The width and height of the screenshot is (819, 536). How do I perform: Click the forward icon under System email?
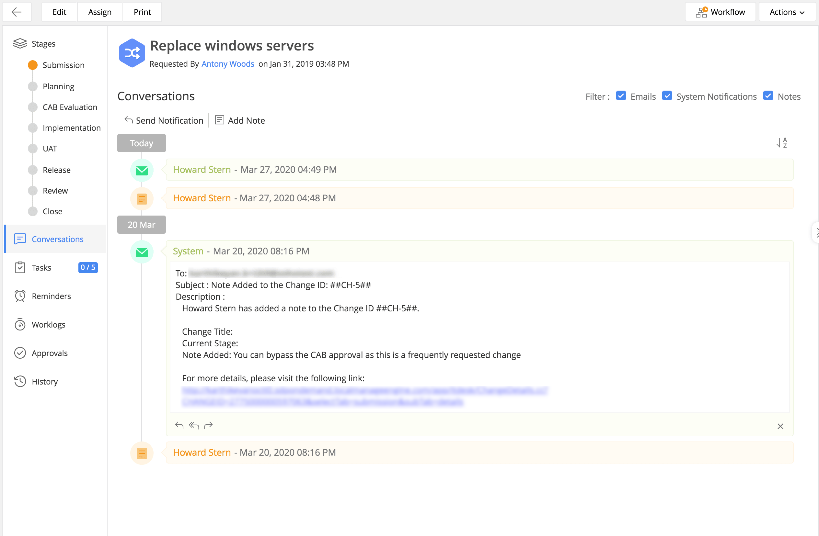point(208,425)
